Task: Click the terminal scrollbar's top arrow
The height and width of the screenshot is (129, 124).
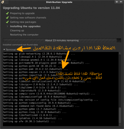Action: pos(120,53)
